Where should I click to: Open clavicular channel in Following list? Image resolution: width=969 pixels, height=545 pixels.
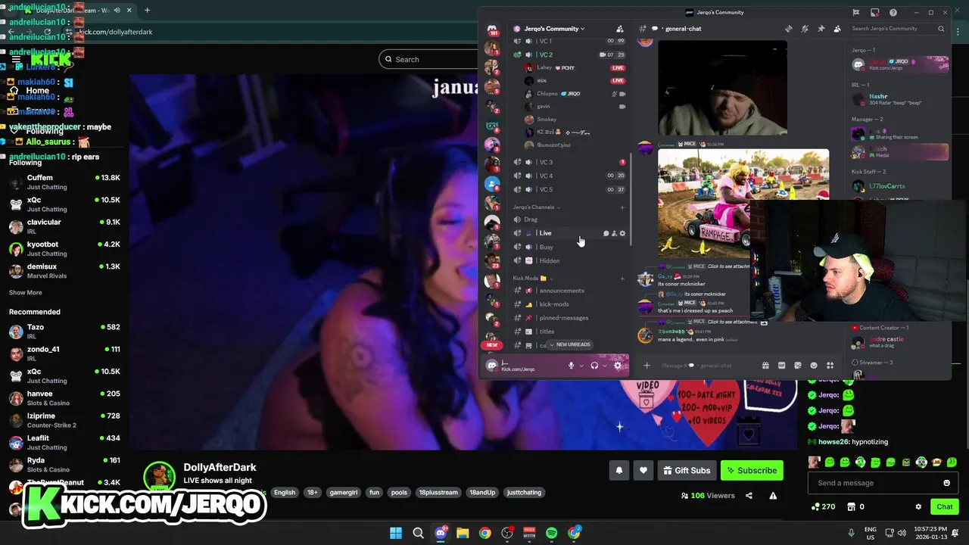click(x=64, y=226)
